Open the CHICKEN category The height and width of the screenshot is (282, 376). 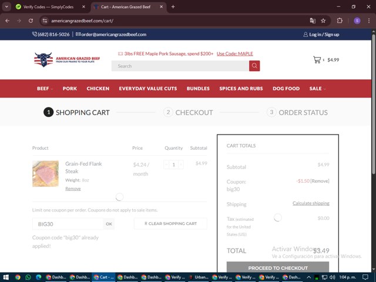[x=98, y=89]
